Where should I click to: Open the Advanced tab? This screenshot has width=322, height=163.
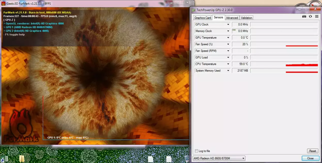coord(232,18)
